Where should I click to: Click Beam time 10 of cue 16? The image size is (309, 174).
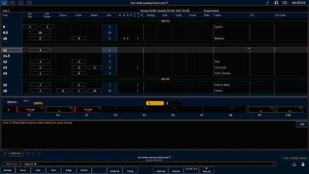(x=95, y=91)
